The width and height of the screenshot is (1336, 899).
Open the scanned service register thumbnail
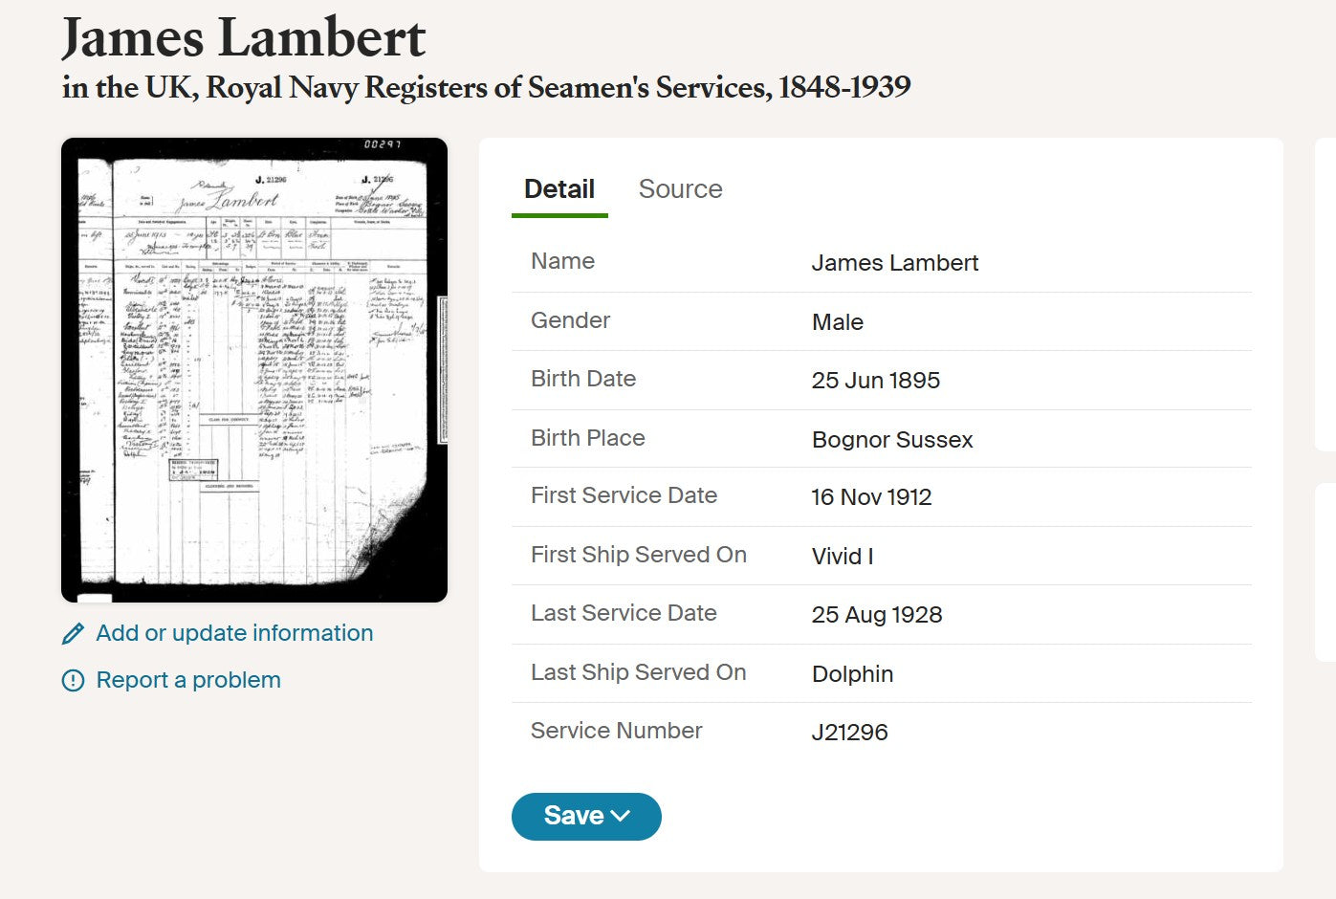(254, 370)
